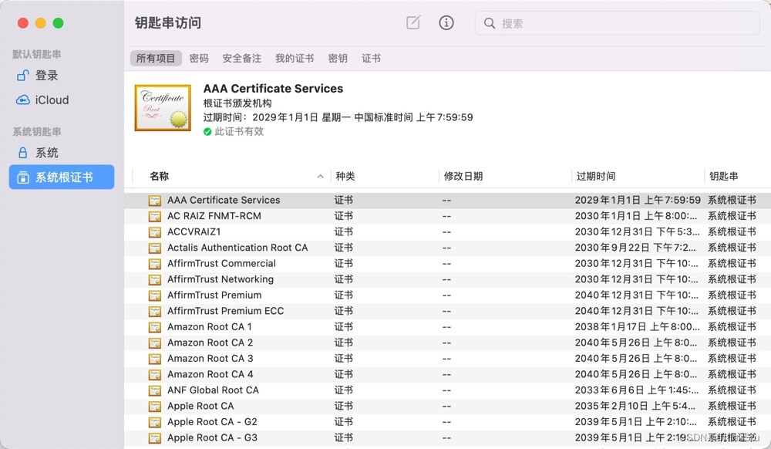Screen dimensions: 771x449
Task: Click certificate icon for Amazon Root CA 1
Action: pos(155,326)
